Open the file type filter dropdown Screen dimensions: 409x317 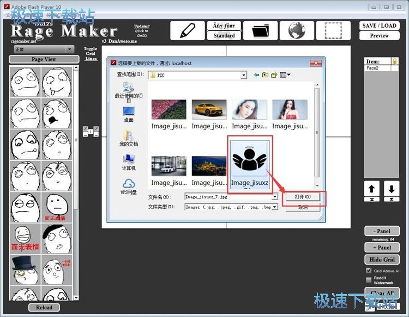[275, 207]
